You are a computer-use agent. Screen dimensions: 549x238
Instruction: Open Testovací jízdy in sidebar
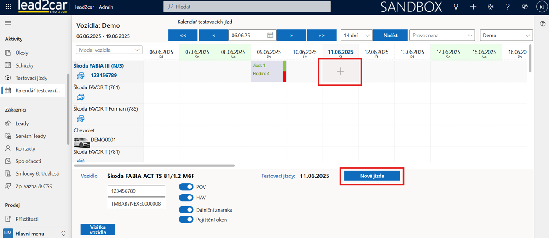coord(31,78)
